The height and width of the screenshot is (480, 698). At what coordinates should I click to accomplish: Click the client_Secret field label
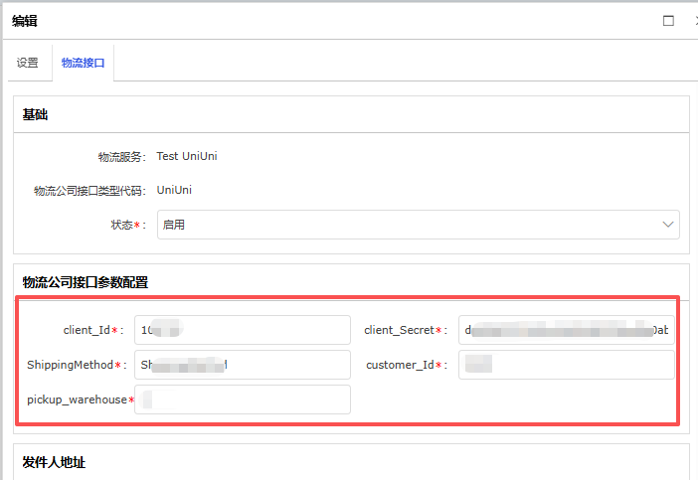[400, 330]
